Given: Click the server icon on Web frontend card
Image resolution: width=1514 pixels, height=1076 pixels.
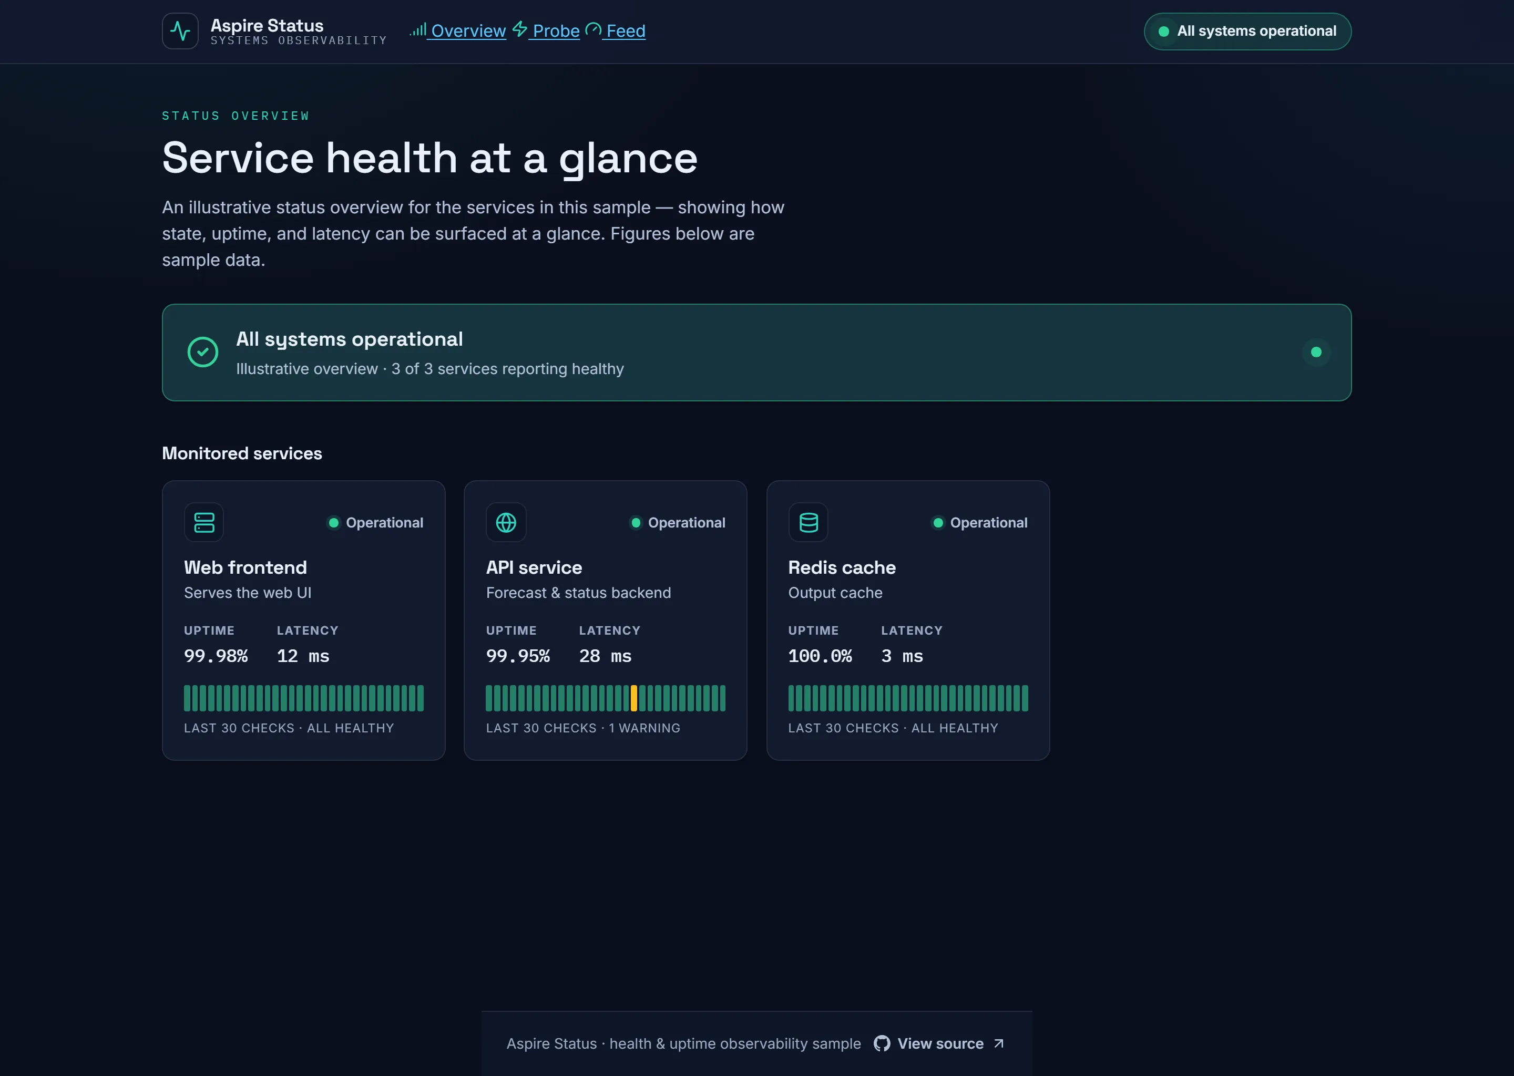Looking at the screenshot, I should pyautogui.click(x=204, y=523).
